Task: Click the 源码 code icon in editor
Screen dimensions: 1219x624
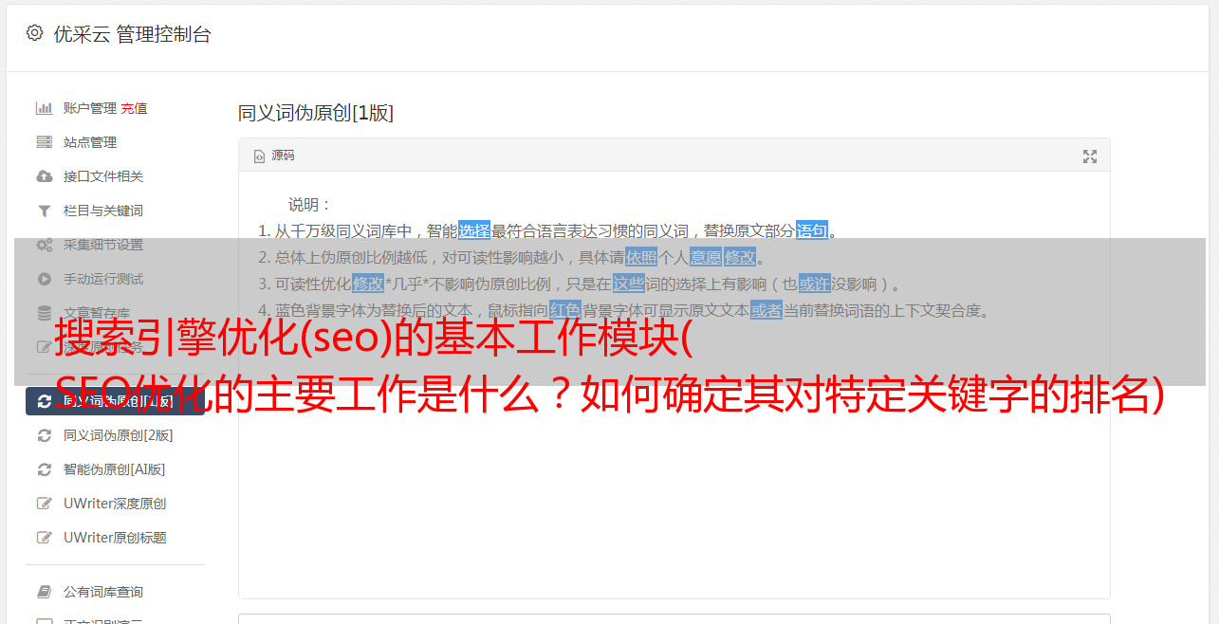Action: 259,156
